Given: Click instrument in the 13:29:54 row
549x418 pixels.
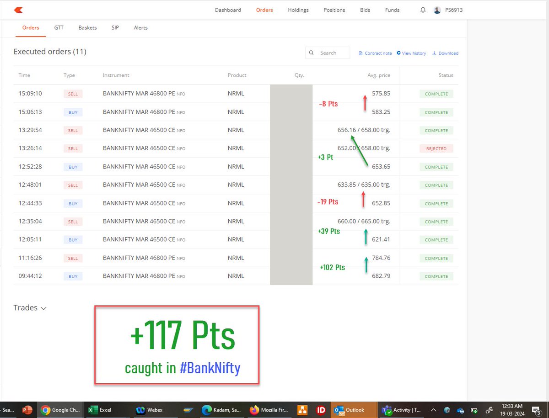Looking at the screenshot, I should (144, 130).
